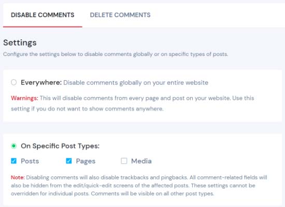The image size is (285, 207).
Task: Click the red Note label
Action: [18, 178]
